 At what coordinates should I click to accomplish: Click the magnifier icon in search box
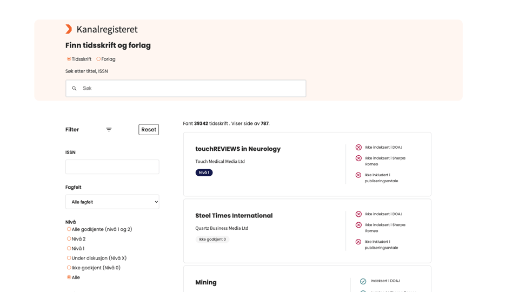pyautogui.click(x=74, y=88)
